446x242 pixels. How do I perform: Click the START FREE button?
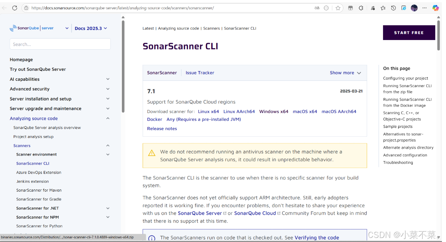(409, 33)
